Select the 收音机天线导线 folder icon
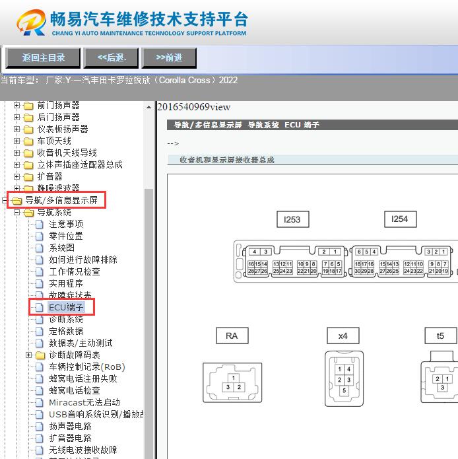 [x=28, y=153]
